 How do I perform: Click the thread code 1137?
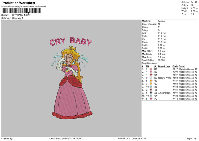click(175, 81)
